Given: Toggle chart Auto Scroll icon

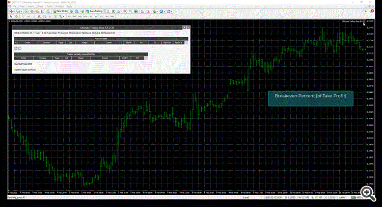Looking at the screenshot, I should [143, 11].
